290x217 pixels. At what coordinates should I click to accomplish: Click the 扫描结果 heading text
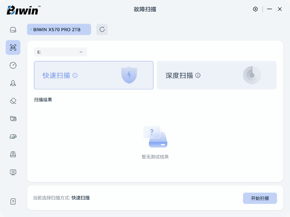tap(43, 99)
